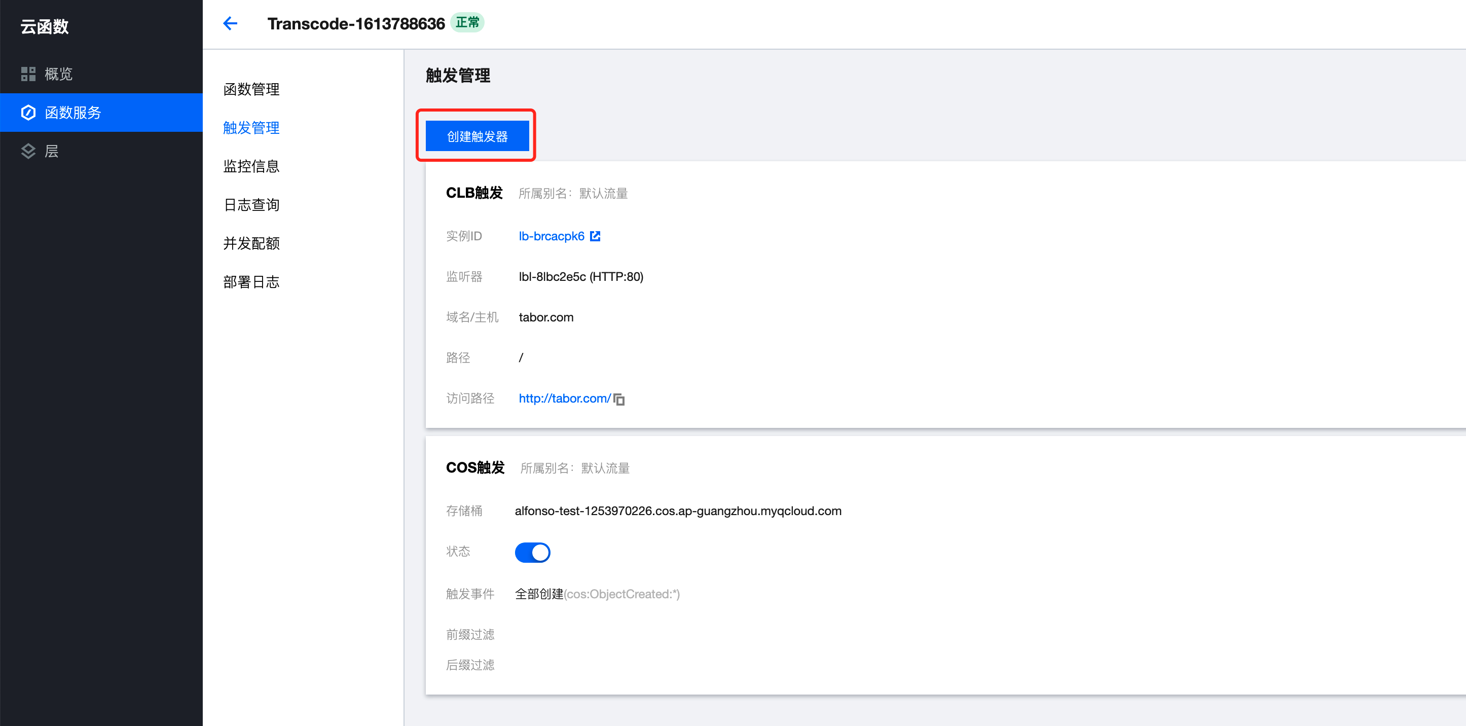Click the overview grid icon
Screen dimensions: 1466x726
[28, 74]
